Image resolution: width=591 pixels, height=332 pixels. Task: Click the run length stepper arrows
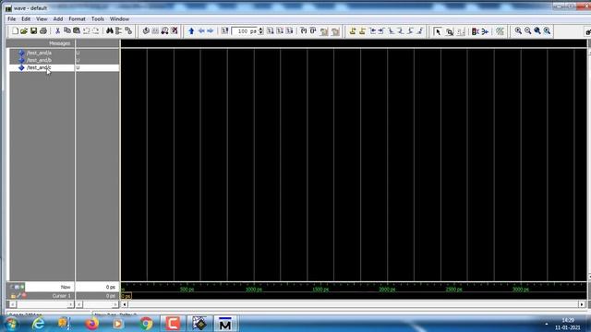pos(260,31)
